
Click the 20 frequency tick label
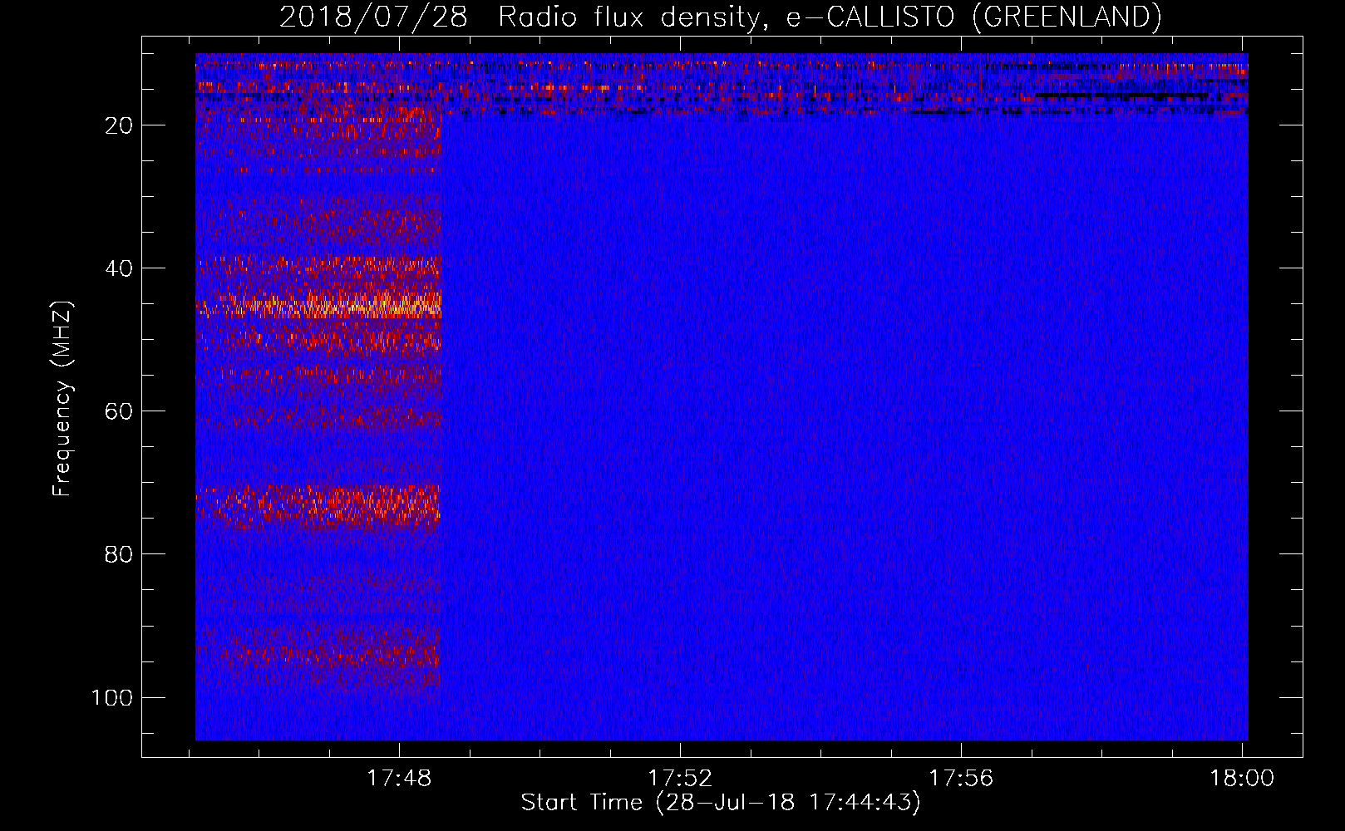coord(119,125)
